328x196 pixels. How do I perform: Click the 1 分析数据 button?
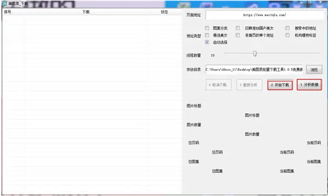tap(309, 84)
